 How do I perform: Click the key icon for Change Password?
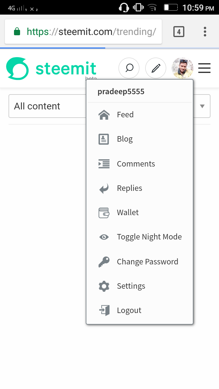(x=104, y=262)
